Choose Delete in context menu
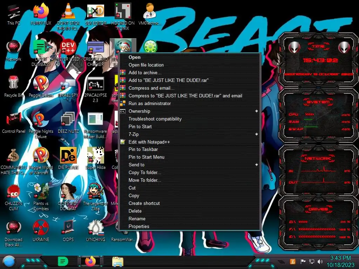 click(190, 211)
